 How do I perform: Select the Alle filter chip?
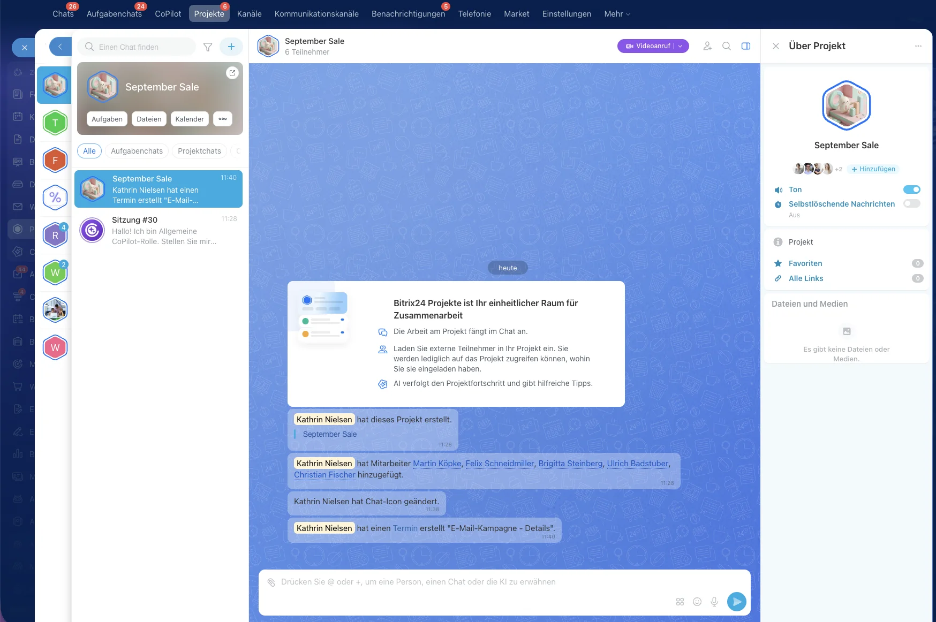(x=89, y=151)
